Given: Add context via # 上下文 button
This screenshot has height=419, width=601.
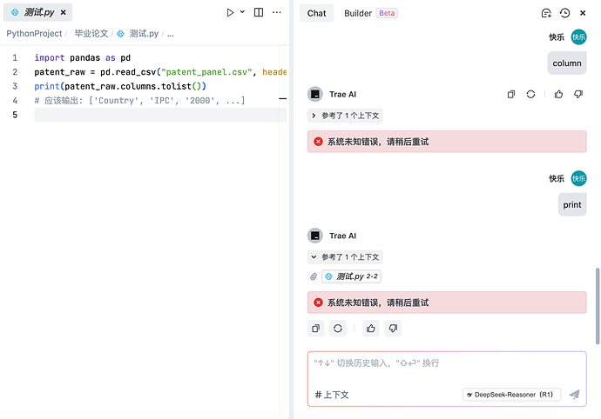Looking at the screenshot, I should pos(332,395).
